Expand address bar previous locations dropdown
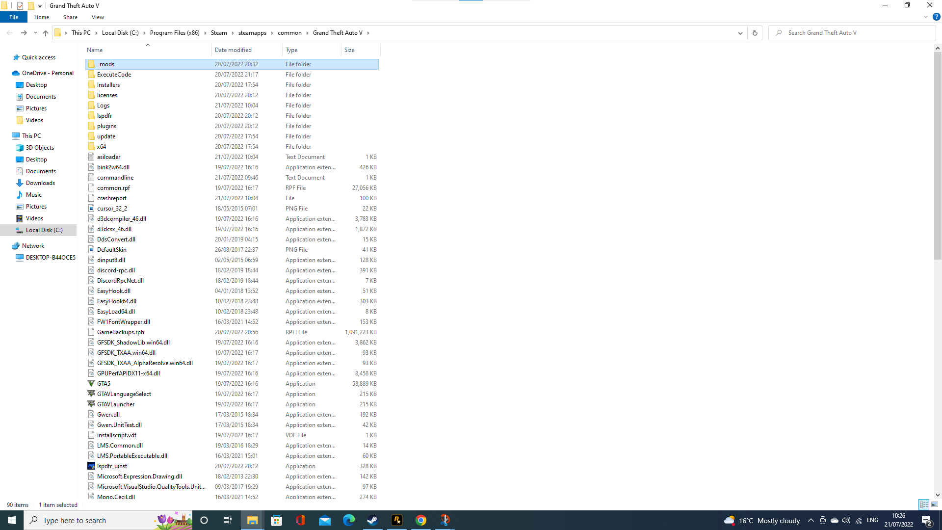Screen dimensions: 942x530 click(x=740, y=33)
